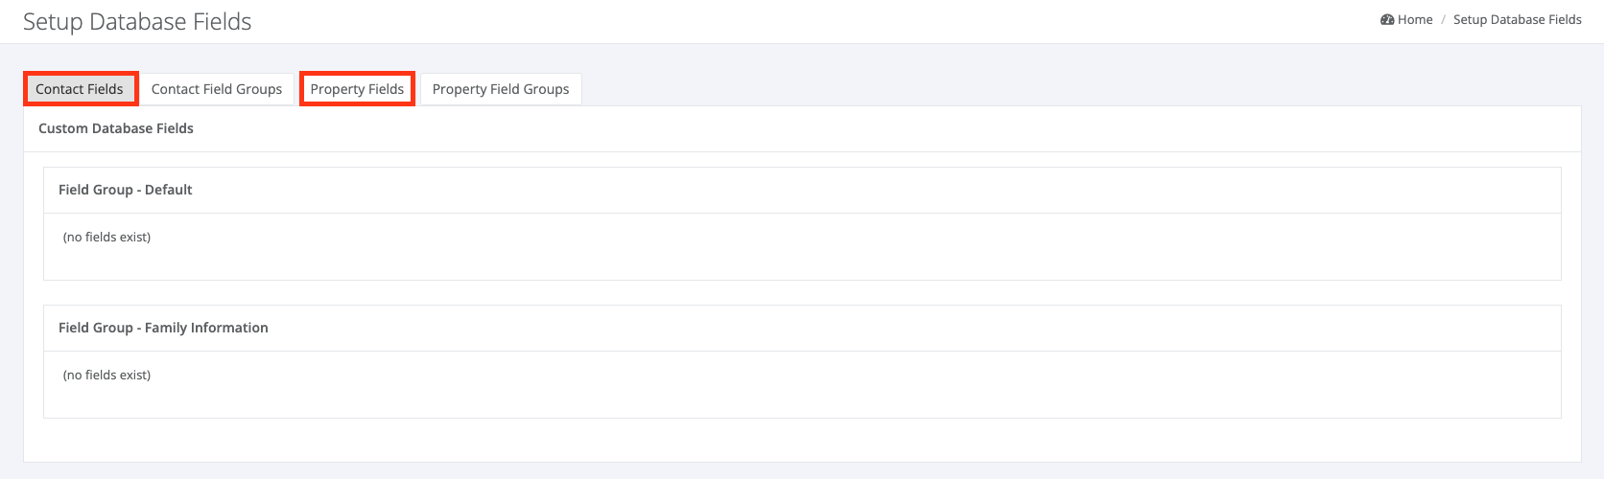Click "(no fields exist)" under Default group
The image size is (1604, 479).
point(106,237)
